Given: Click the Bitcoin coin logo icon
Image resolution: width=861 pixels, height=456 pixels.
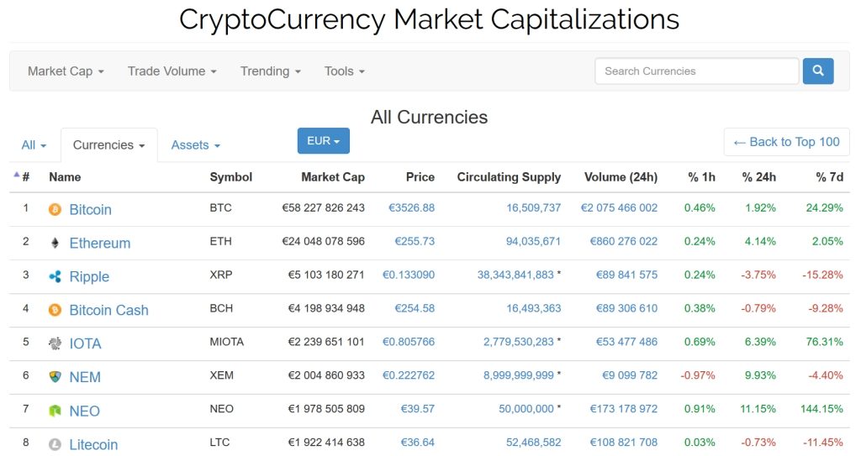Looking at the screenshot, I should pos(55,209).
